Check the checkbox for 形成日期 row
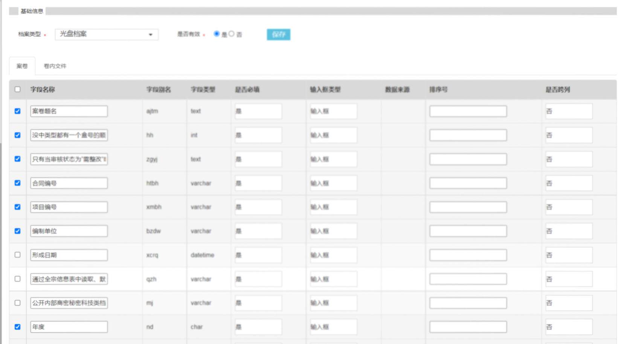Image resolution: width=621 pixels, height=344 pixels. click(18, 255)
